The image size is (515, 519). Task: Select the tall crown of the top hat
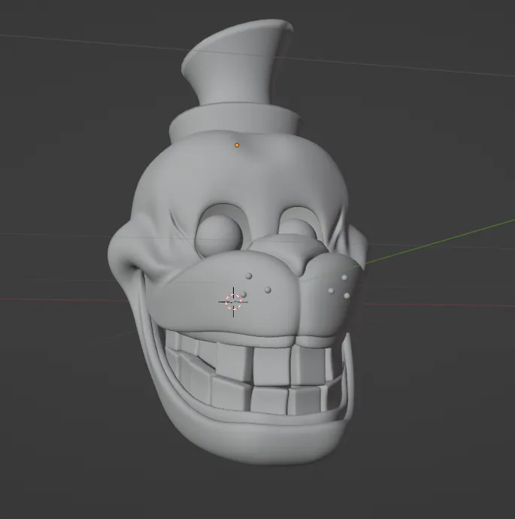[x=237, y=62]
